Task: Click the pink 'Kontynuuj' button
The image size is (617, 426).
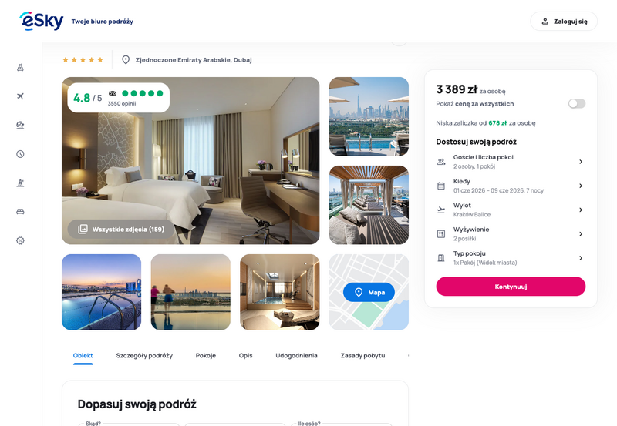Action: point(511,287)
